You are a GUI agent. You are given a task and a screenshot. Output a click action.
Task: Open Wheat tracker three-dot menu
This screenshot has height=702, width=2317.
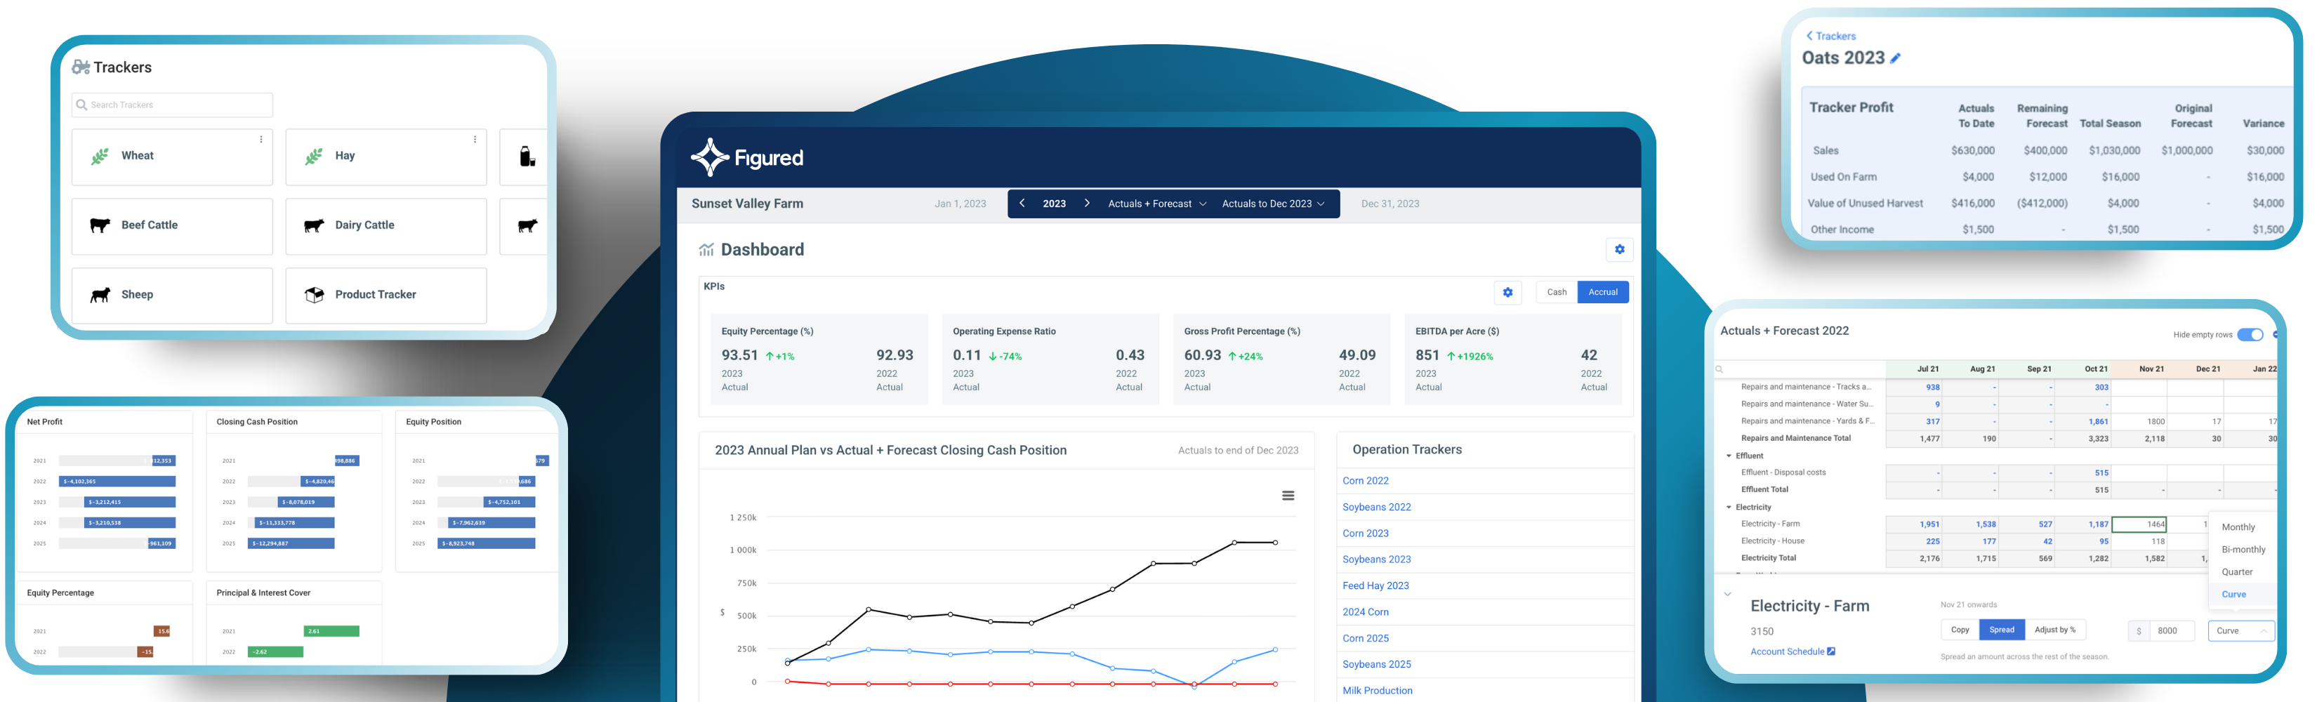point(261,139)
